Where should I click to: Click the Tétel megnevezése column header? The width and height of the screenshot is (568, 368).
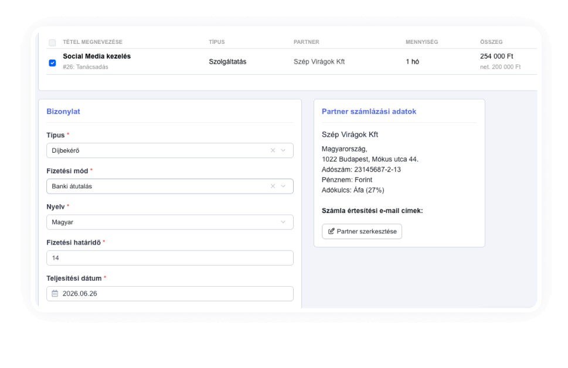pos(93,42)
